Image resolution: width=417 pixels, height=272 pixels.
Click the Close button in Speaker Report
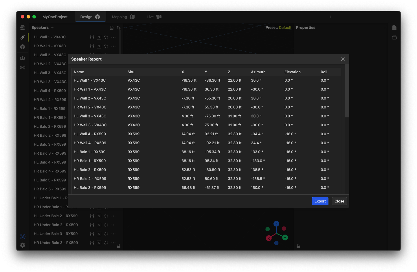339,201
